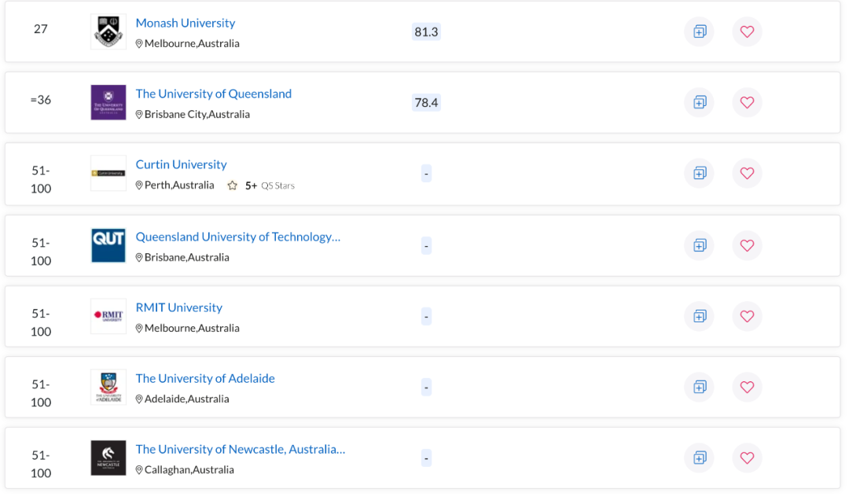Open Curtin University page link

click(181, 164)
